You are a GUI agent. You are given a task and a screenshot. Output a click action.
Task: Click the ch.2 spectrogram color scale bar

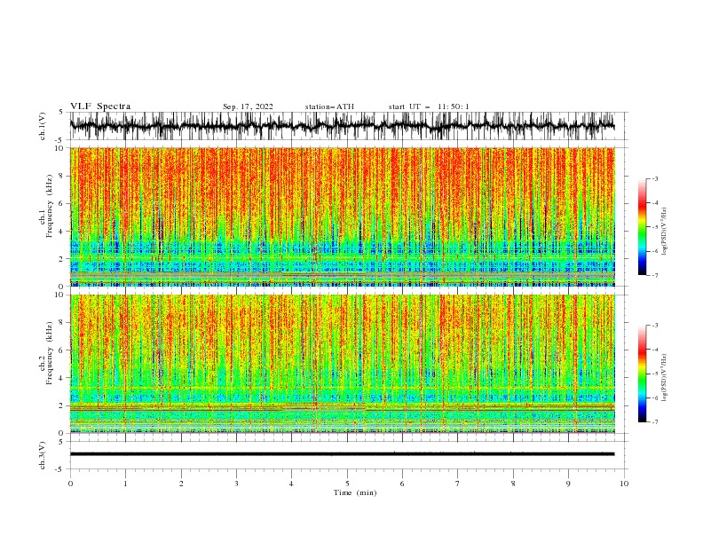click(642, 374)
